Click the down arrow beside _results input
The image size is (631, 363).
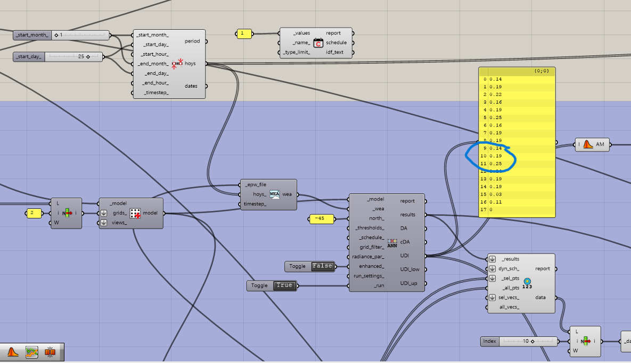point(492,259)
